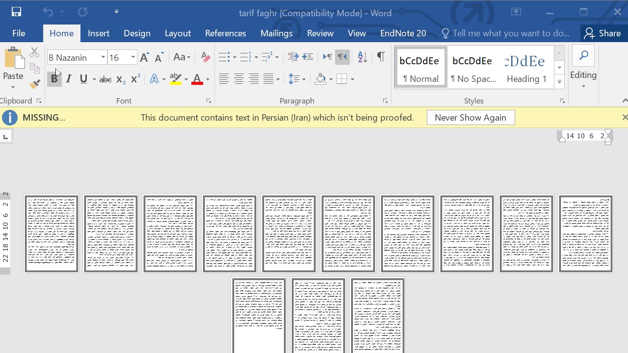Click the Center alignment icon

238,79
